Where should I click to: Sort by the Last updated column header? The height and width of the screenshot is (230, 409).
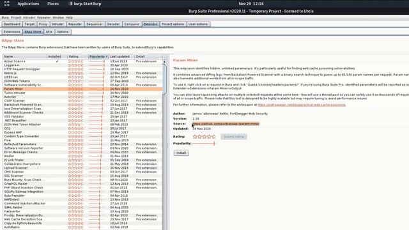121,57
